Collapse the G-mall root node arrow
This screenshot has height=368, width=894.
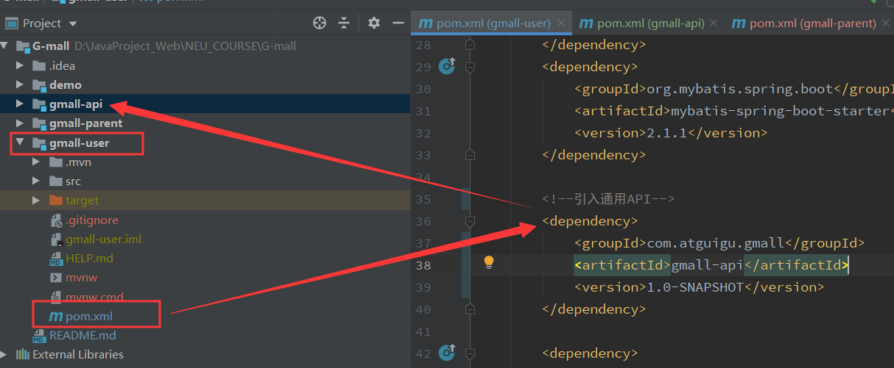click(5, 46)
